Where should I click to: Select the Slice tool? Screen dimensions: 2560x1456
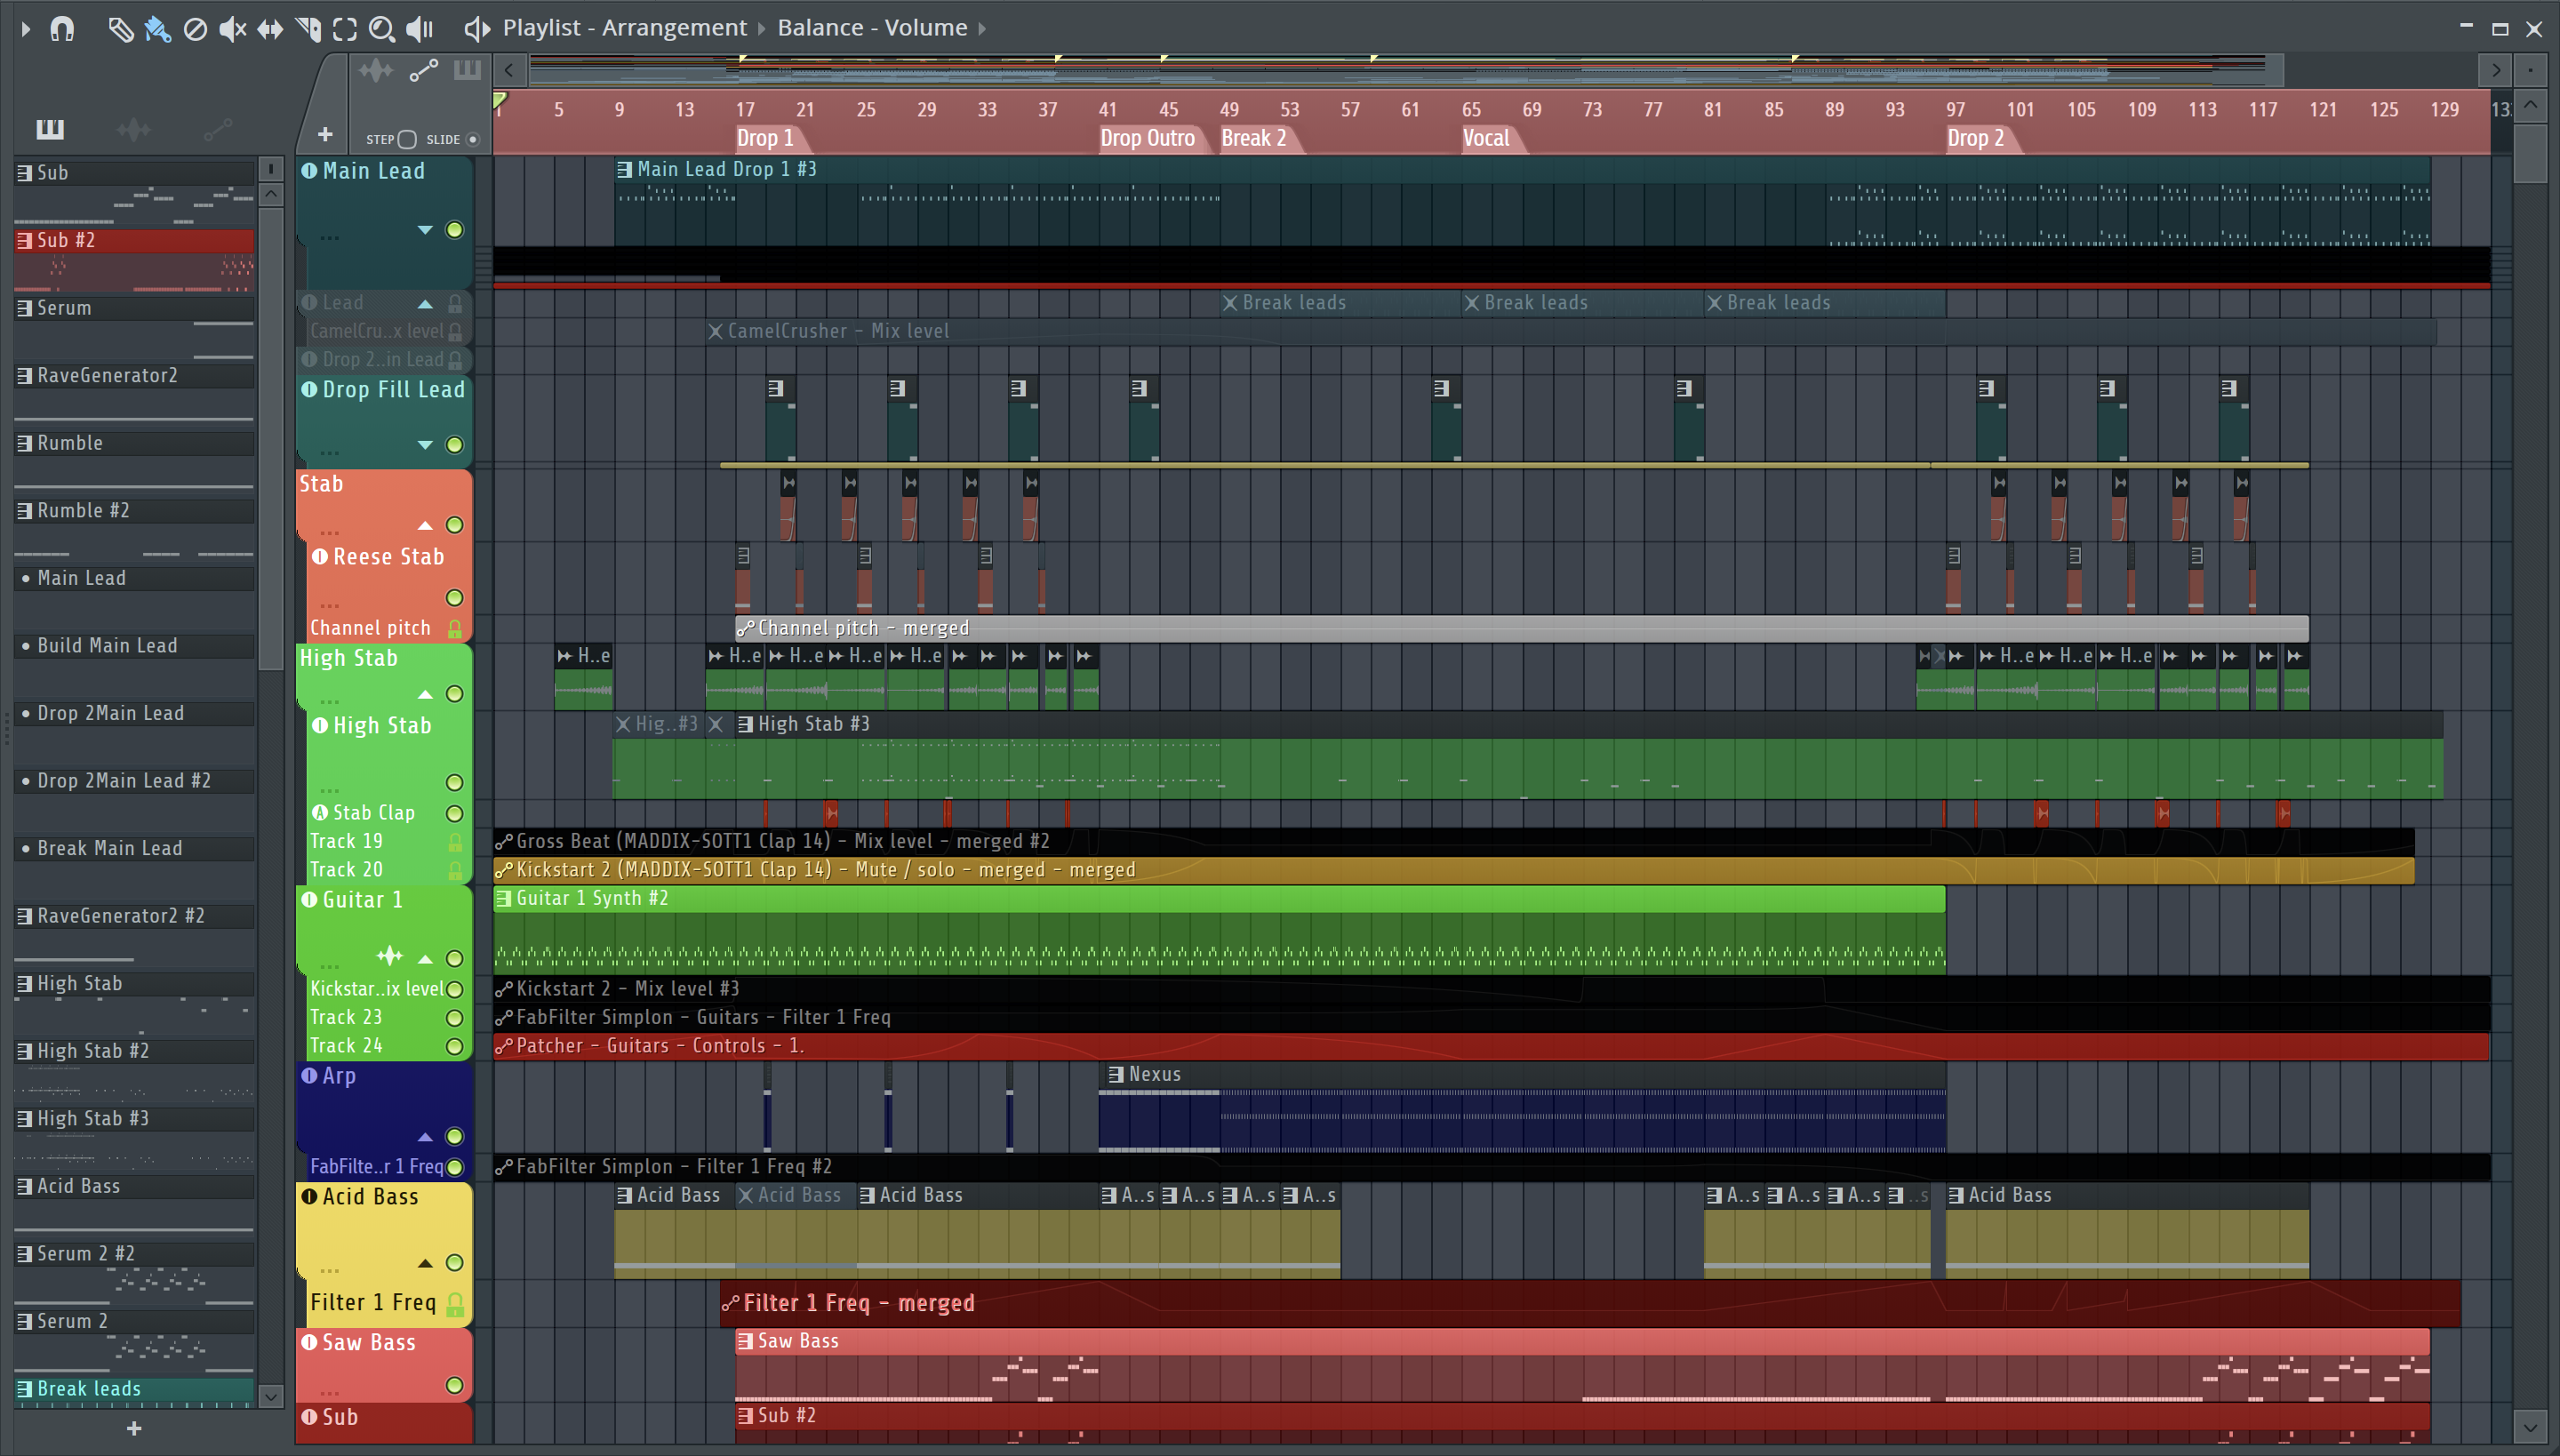tap(308, 29)
